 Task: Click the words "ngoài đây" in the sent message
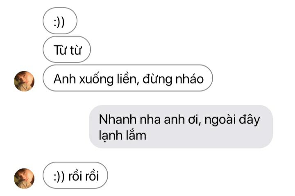232,120
